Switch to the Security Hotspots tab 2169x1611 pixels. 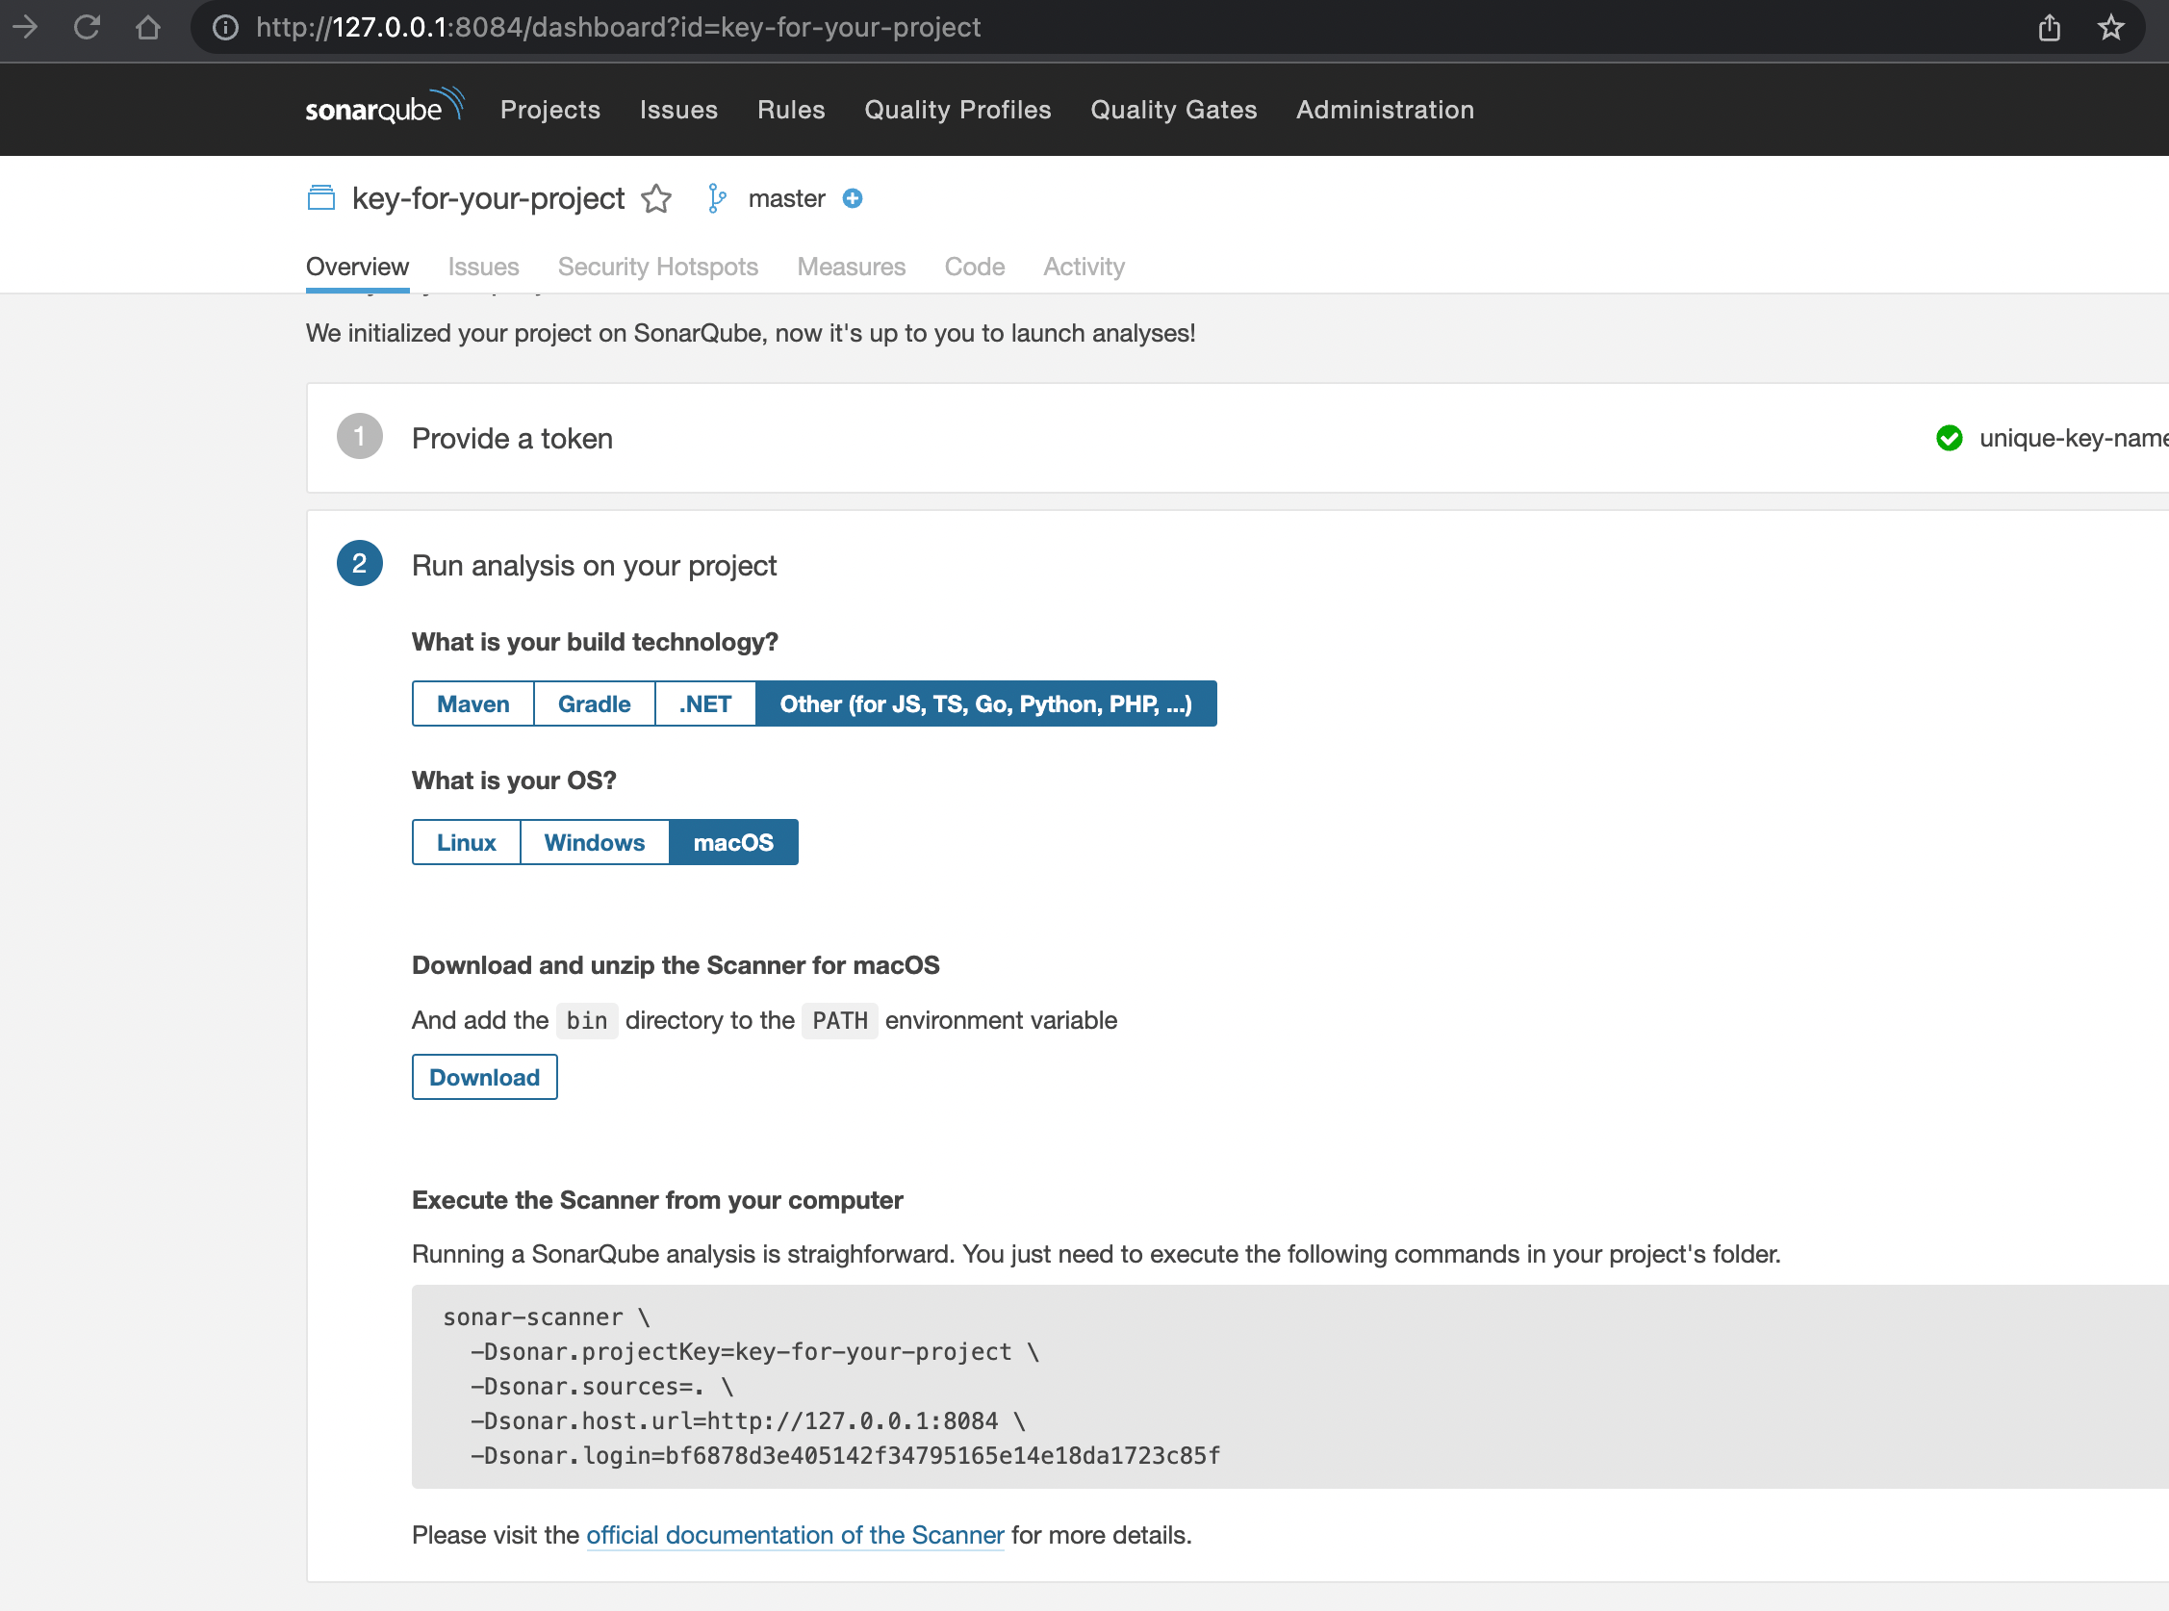coord(658,266)
